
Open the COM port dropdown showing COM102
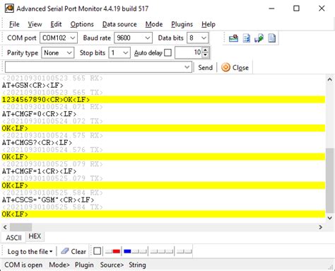59,38
